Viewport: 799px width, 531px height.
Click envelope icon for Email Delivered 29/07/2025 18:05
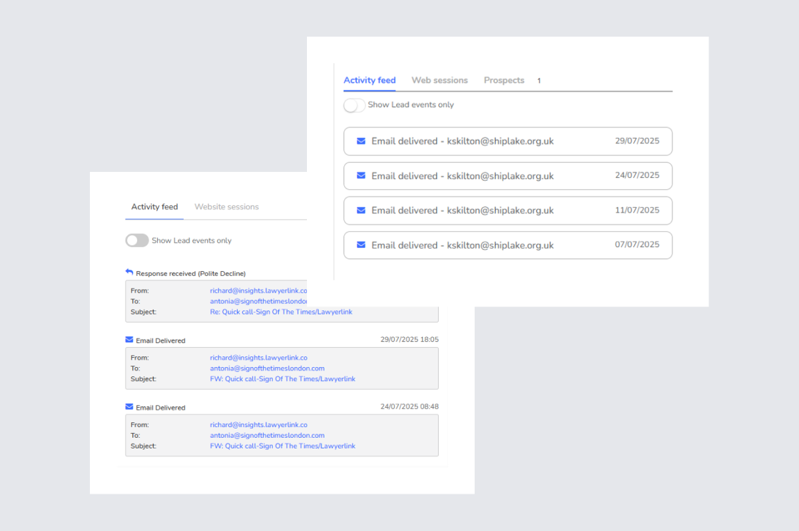click(x=129, y=340)
